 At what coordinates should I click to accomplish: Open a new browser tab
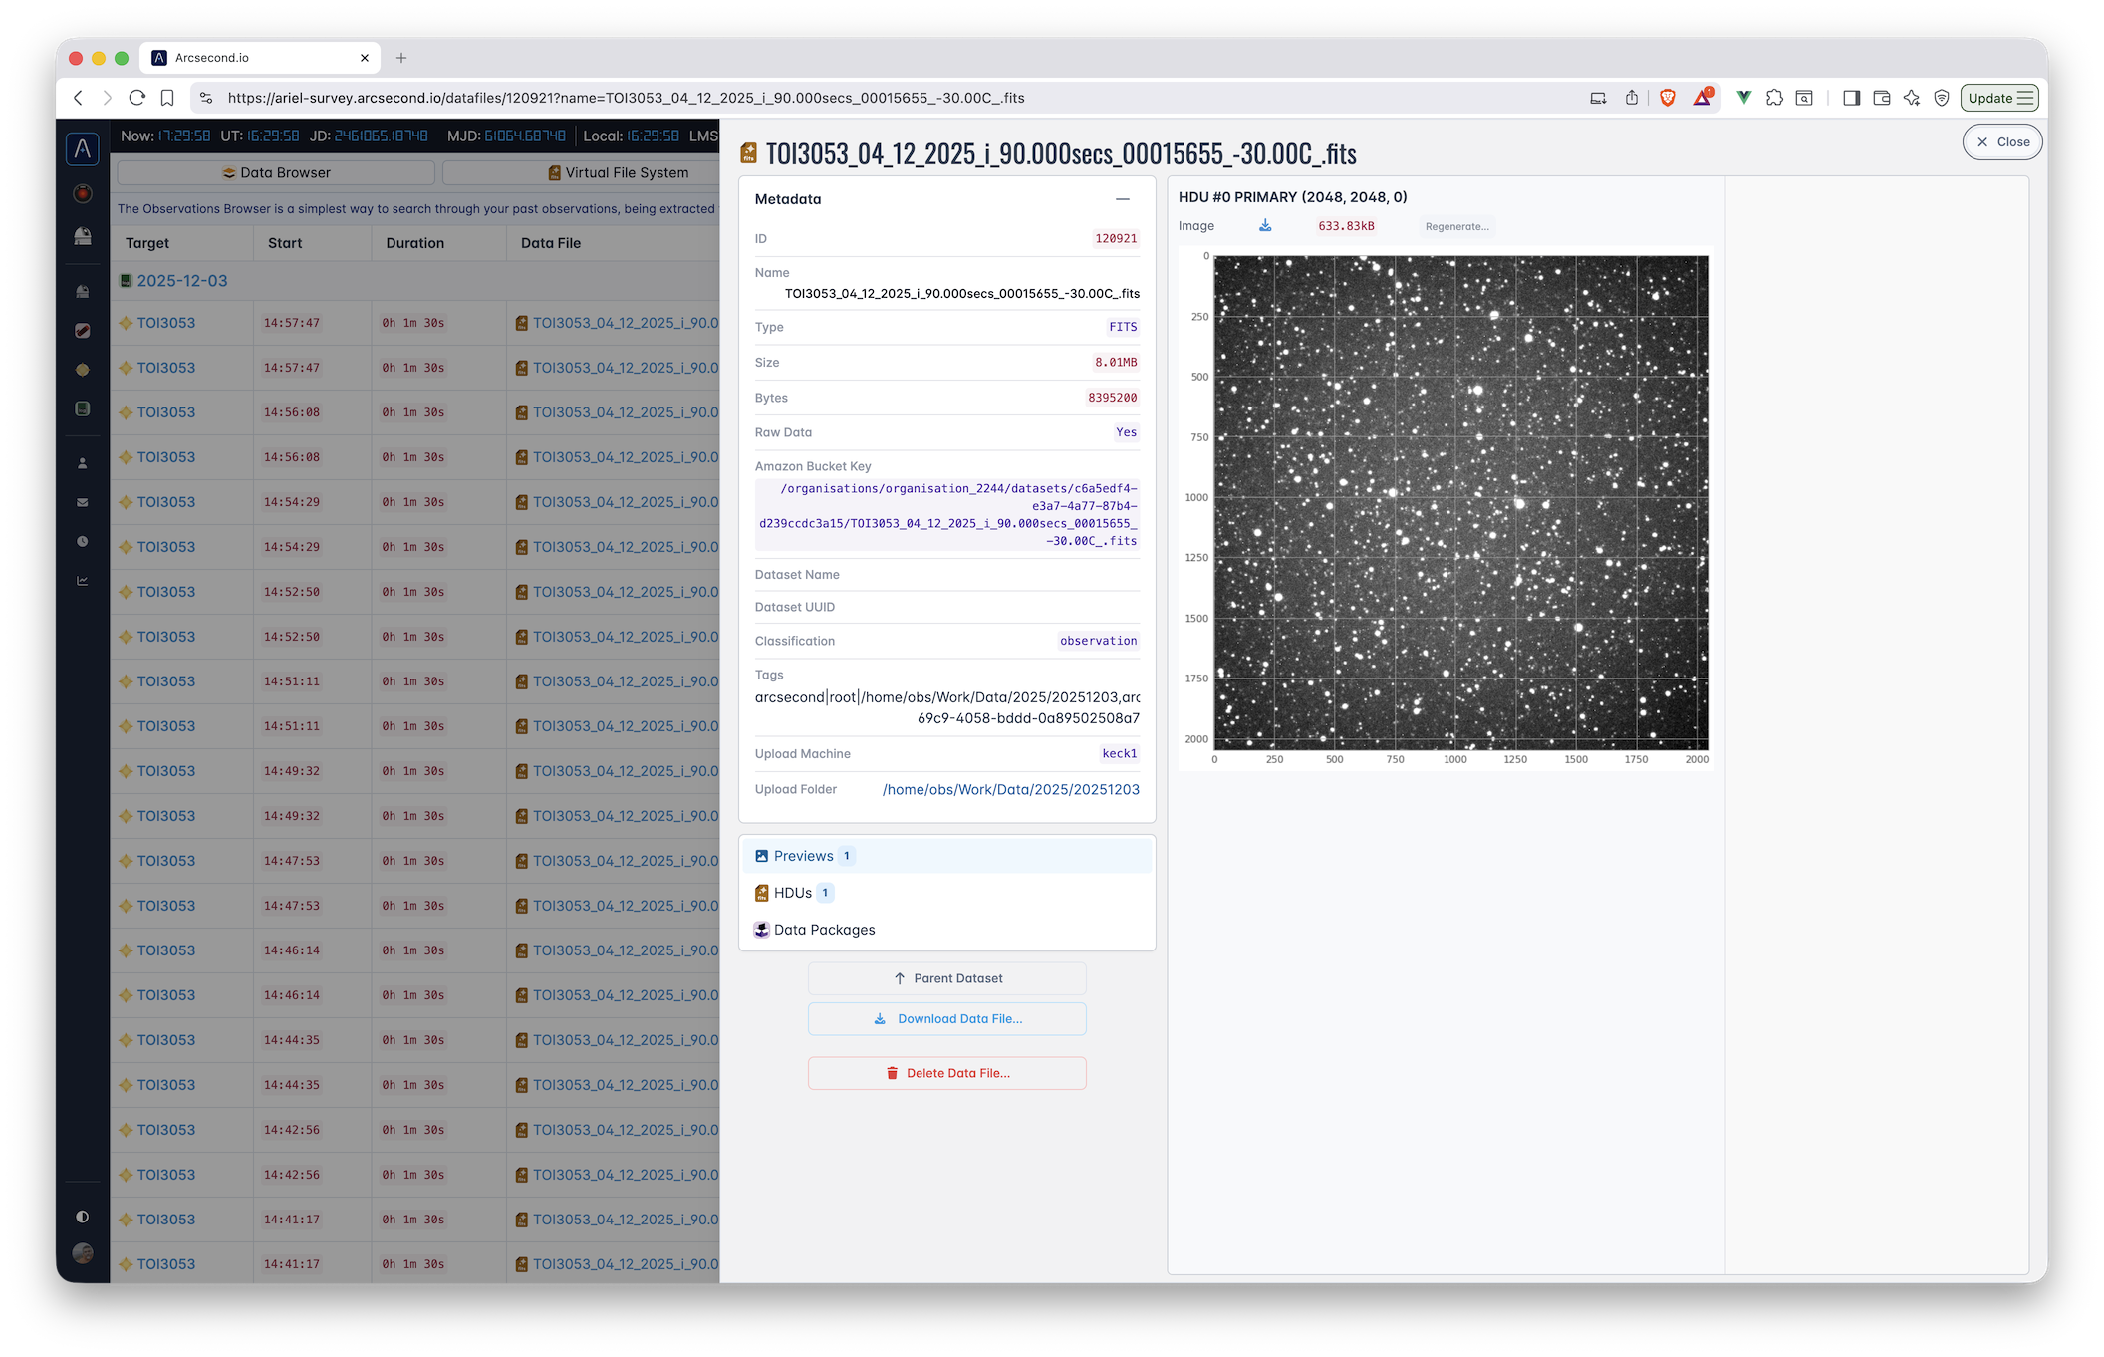401,58
